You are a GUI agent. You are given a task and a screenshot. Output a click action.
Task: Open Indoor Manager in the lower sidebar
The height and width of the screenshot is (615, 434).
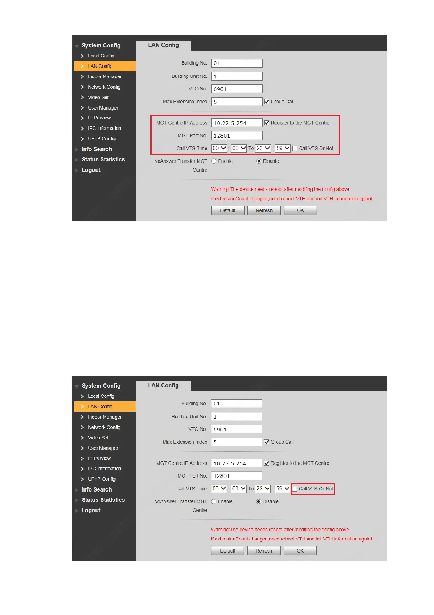105,417
